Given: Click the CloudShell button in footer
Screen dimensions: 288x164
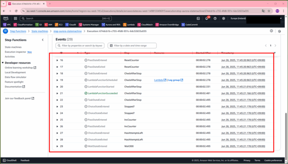Looking at the screenshot, I should tap(9, 160).
